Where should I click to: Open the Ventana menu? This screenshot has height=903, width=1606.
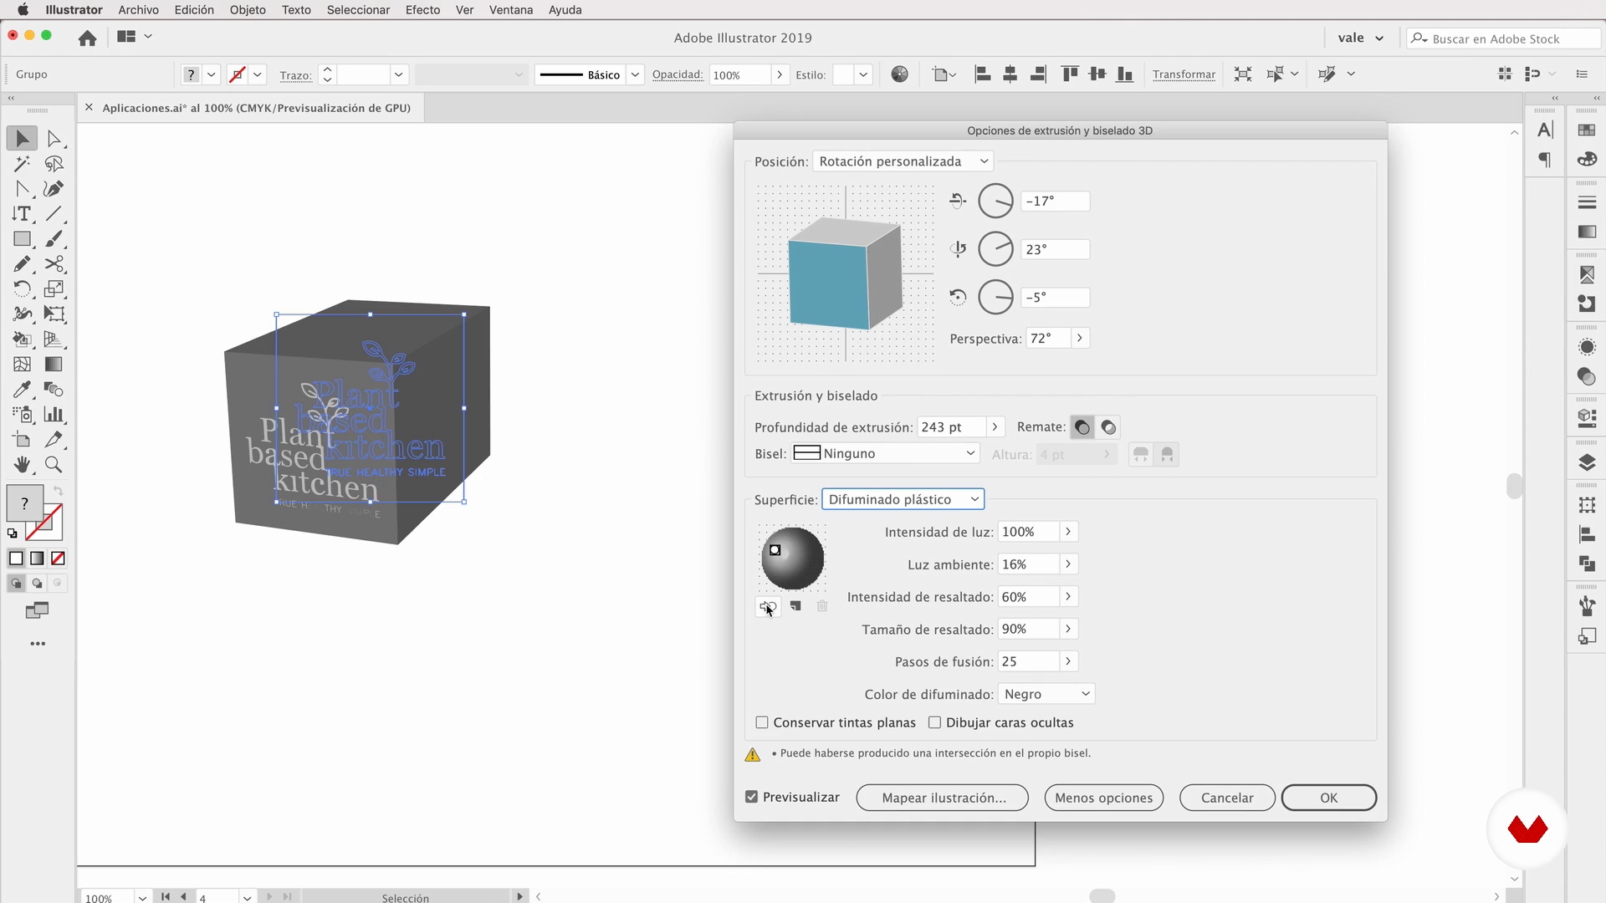[511, 10]
